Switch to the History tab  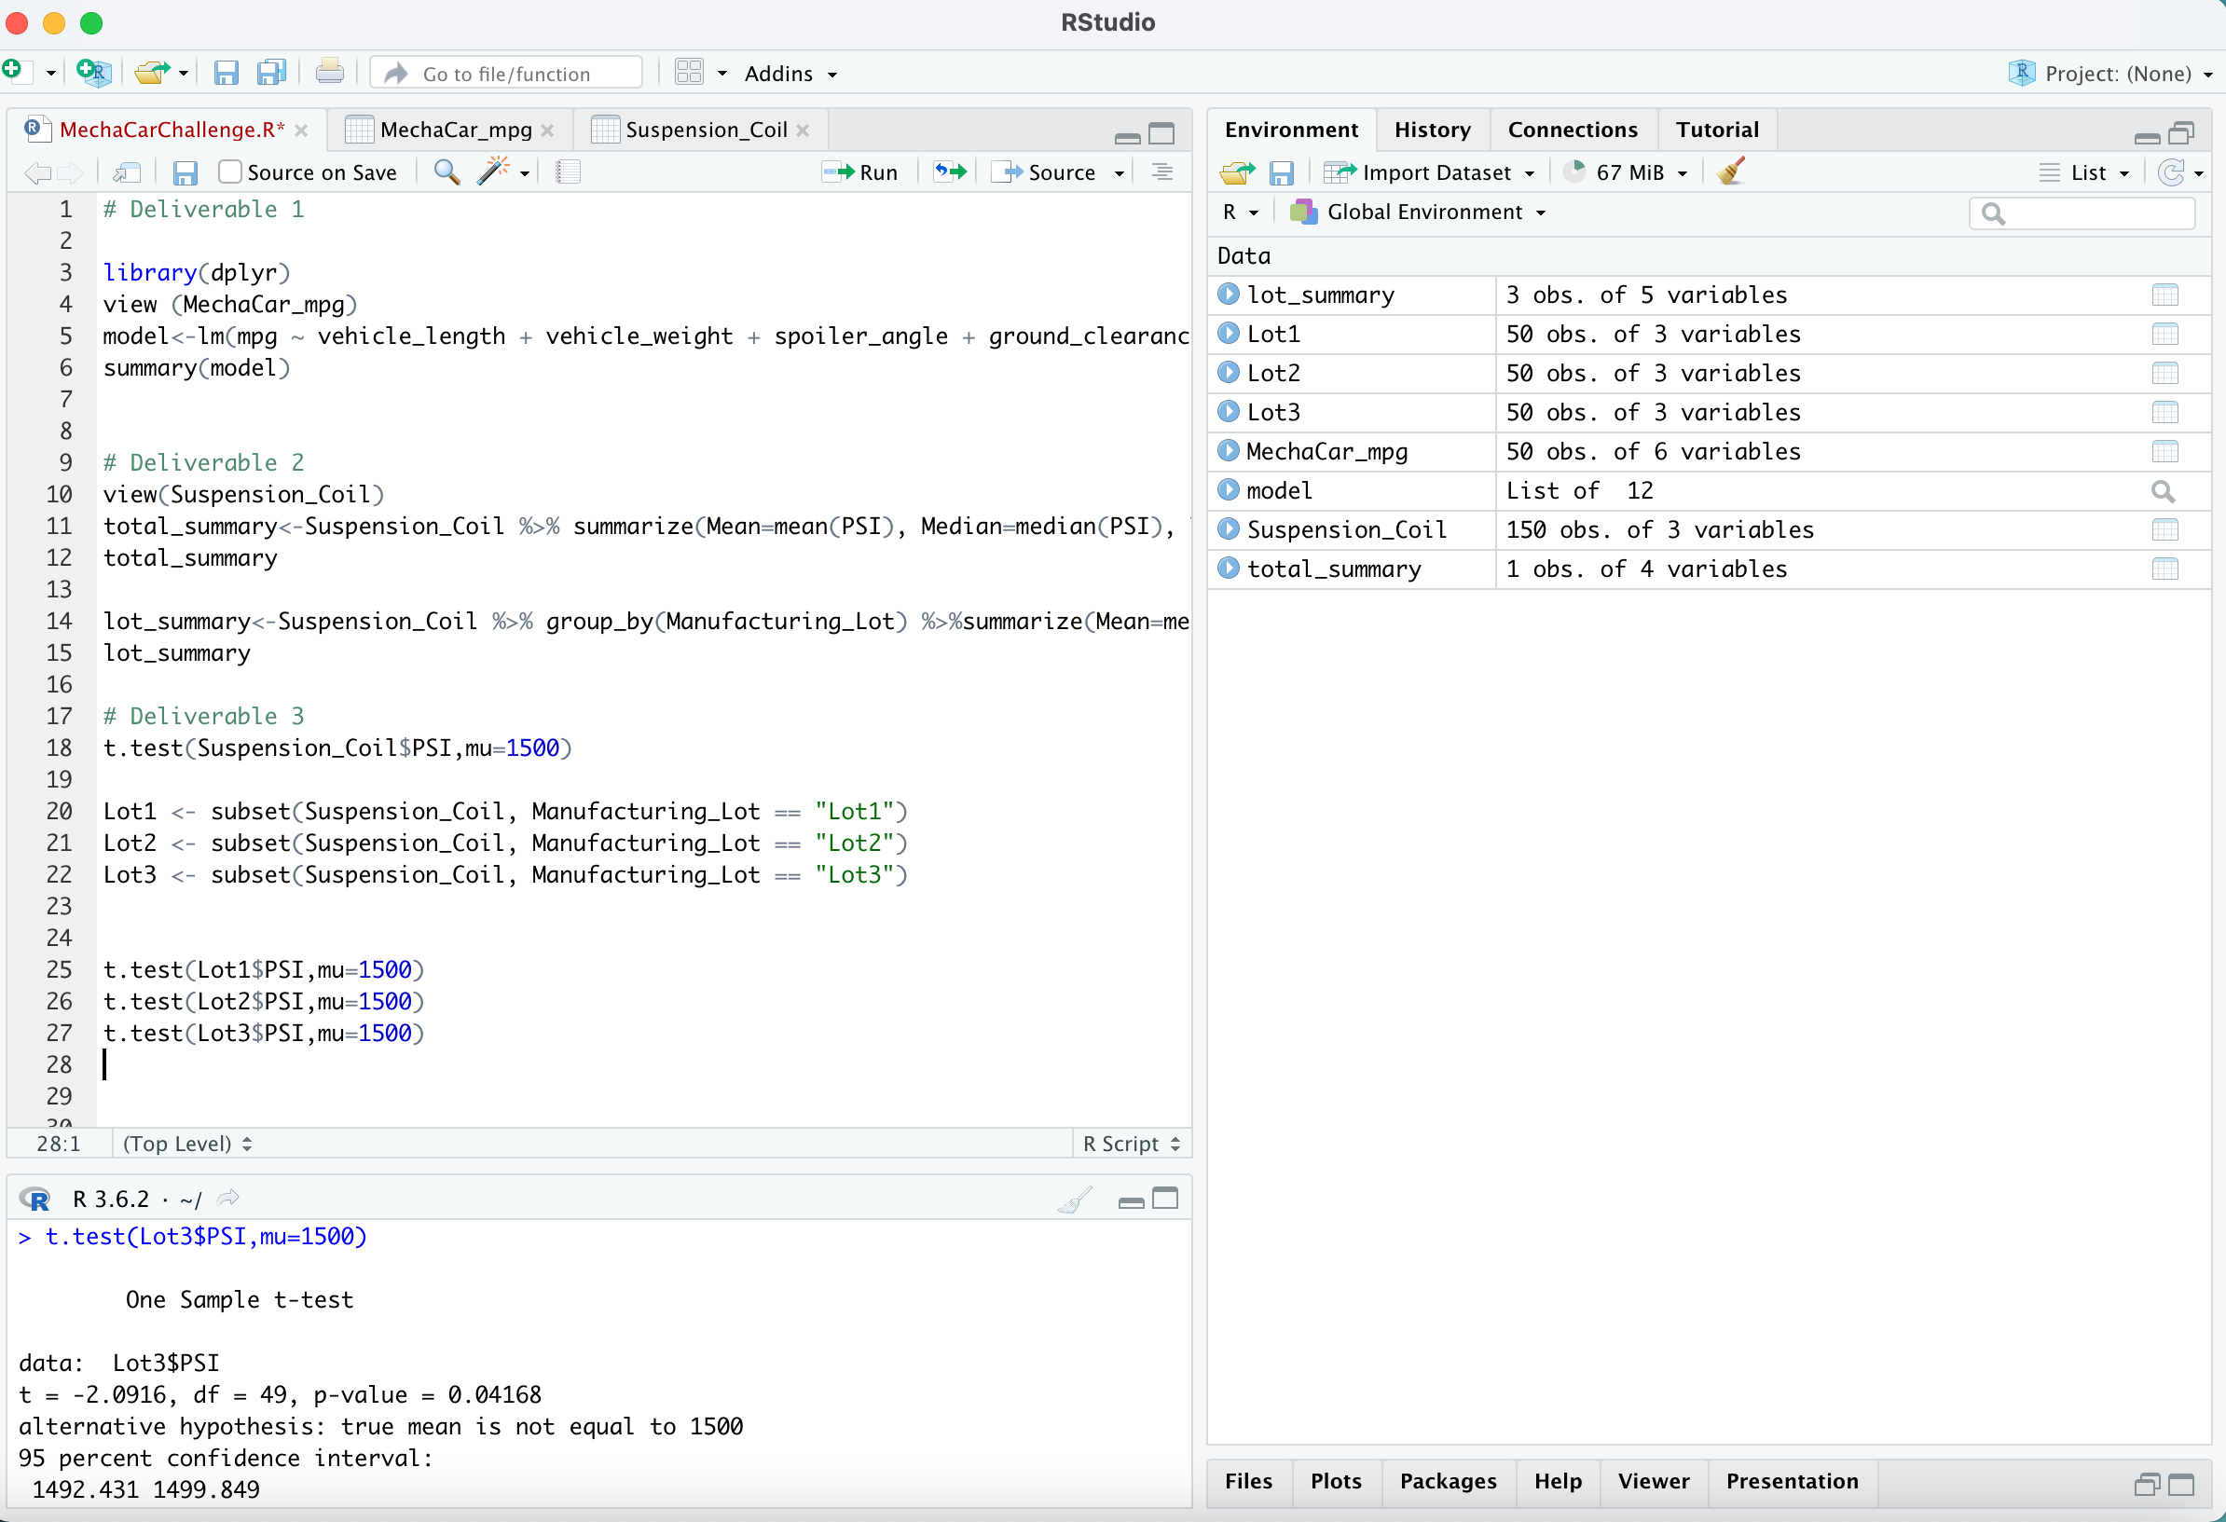(x=1432, y=130)
